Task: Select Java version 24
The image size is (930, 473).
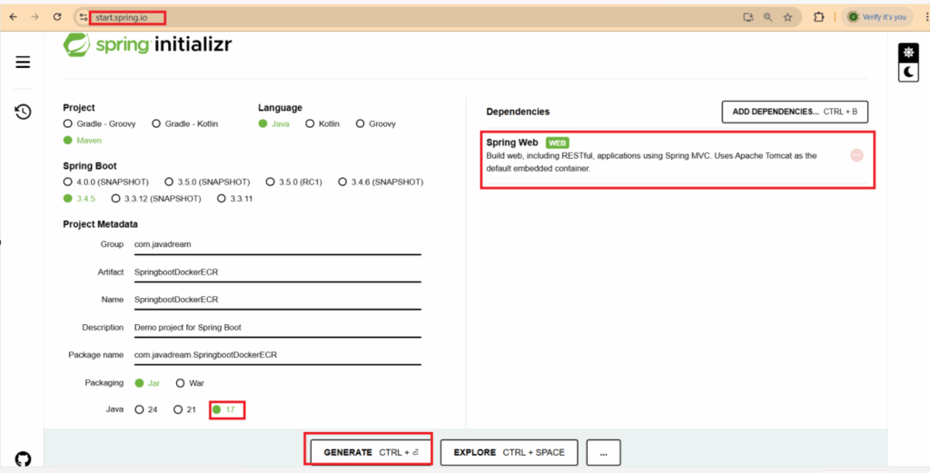Action: (x=146, y=409)
